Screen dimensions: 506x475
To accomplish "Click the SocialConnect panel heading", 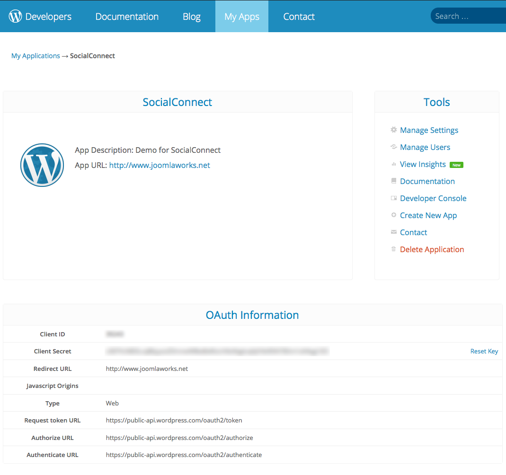I will (177, 102).
